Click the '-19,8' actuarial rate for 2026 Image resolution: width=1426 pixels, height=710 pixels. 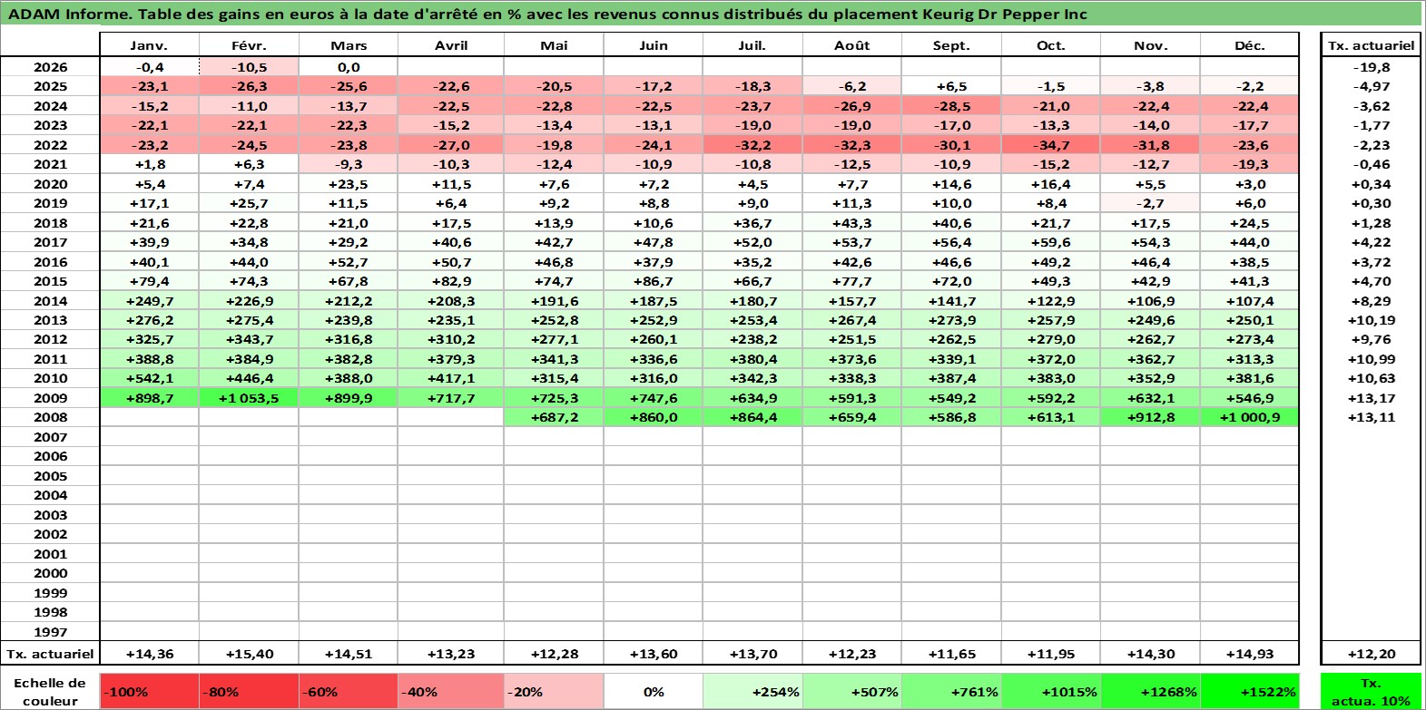click(x=1371, y=67)
